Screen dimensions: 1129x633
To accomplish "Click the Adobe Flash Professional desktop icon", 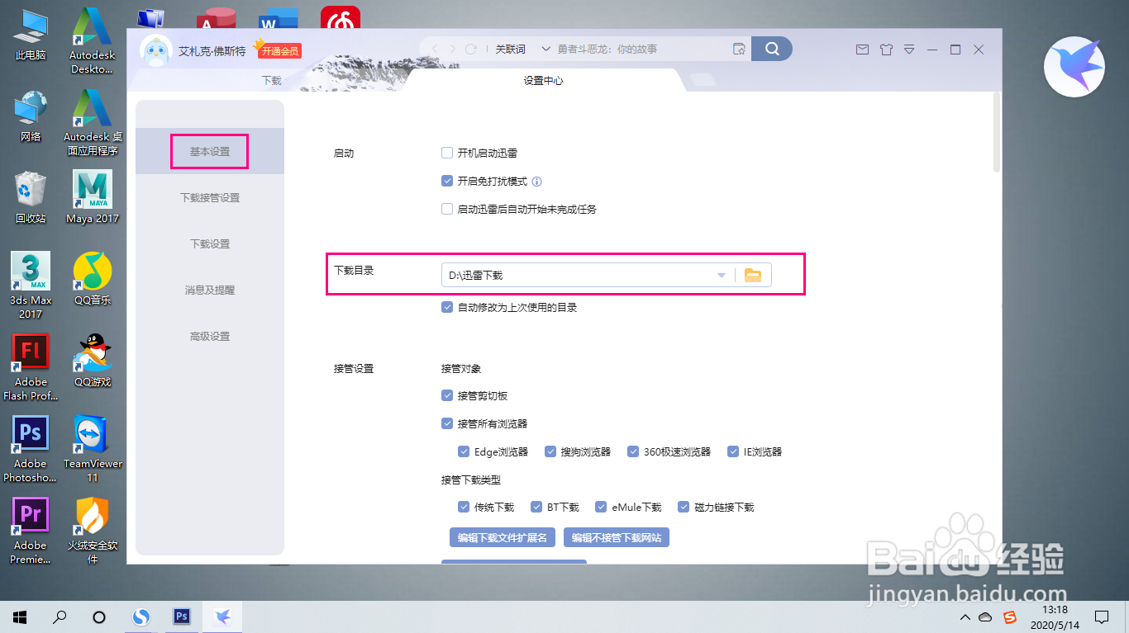I will click(x=31, y=367).
